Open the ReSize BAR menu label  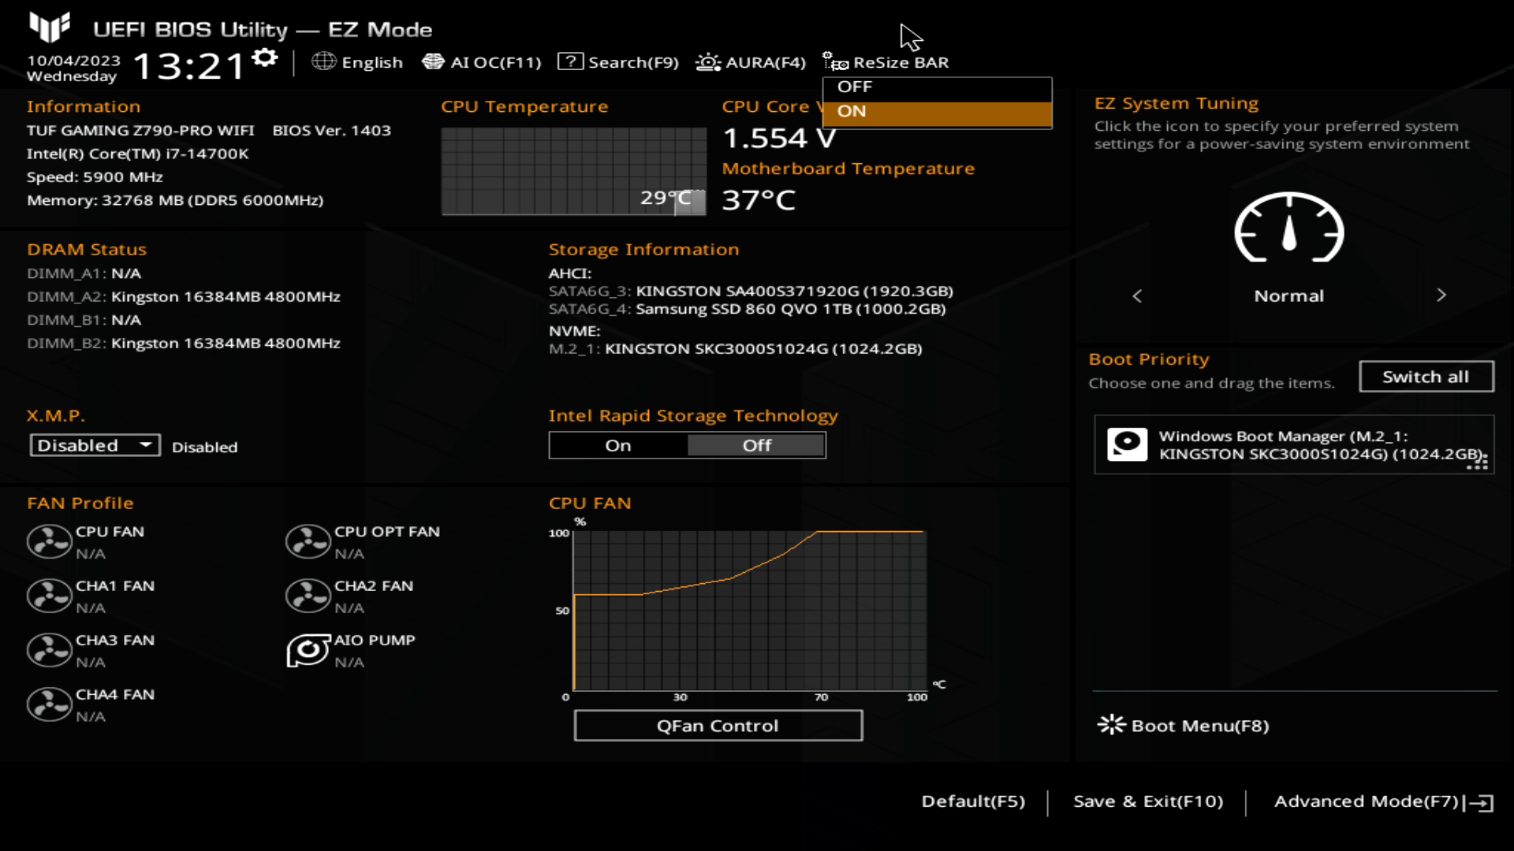pyautogui.click(x=901, y=62)
